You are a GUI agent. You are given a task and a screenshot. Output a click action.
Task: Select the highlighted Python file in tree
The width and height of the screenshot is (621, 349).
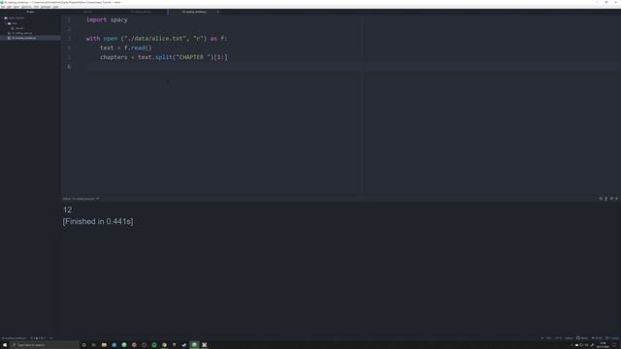point(23,38)
